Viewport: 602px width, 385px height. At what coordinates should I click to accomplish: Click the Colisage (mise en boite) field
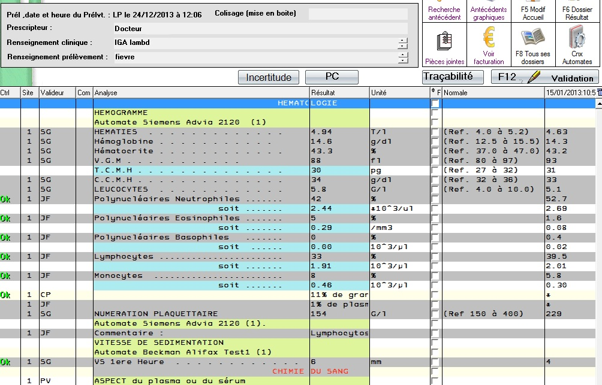[x=357, y=14]
